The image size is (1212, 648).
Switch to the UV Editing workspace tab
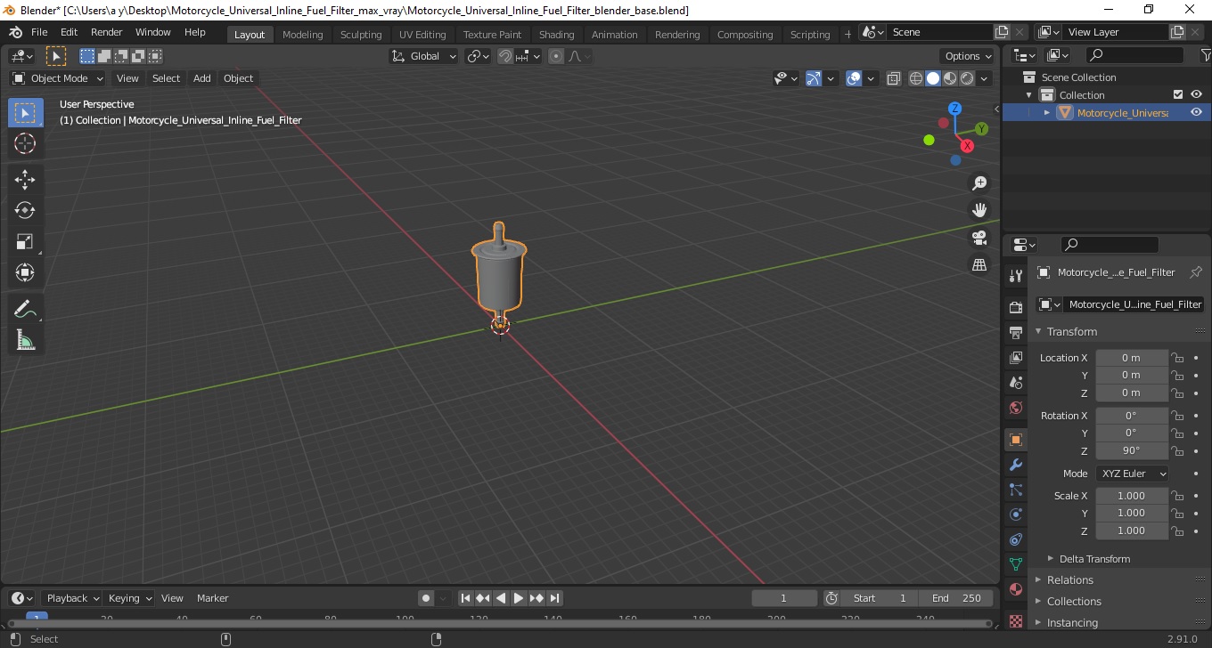tap(422, 35)
